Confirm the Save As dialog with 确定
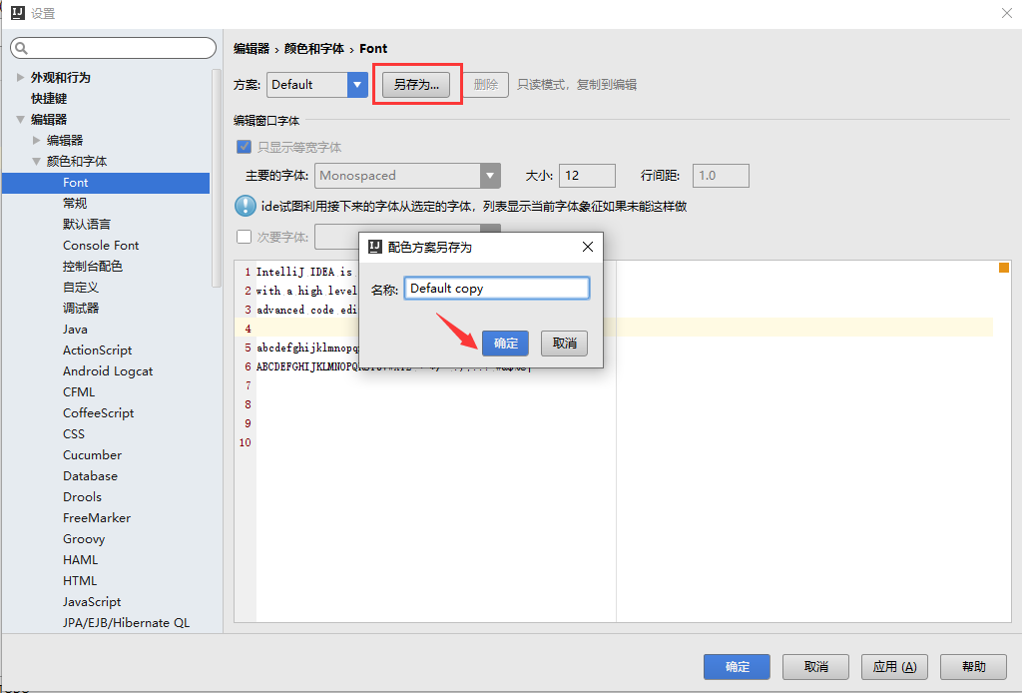The image size is (1022, 693). (x=505, y=343)
